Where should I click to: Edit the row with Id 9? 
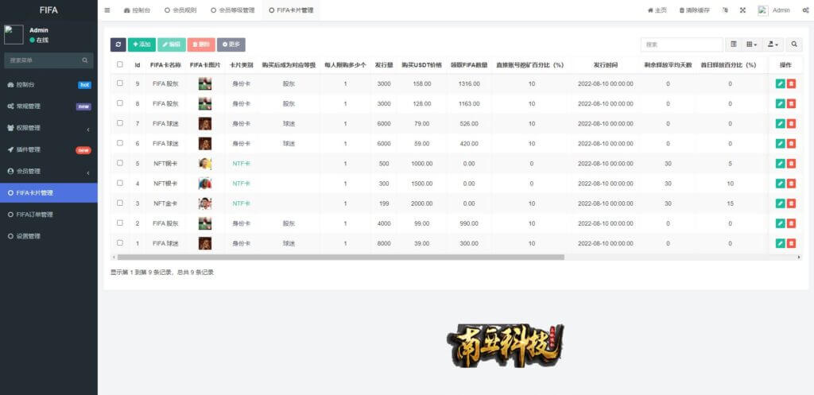pos(780,83)
